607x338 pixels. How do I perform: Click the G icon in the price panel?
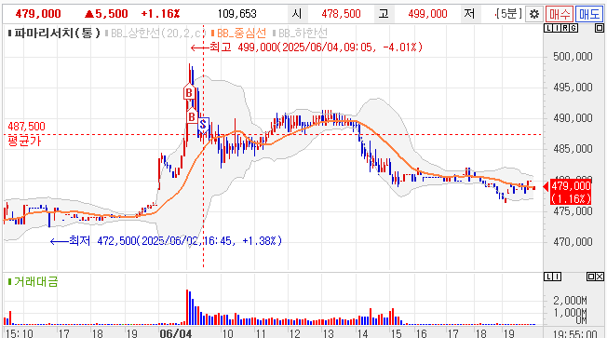pos(573,28)
